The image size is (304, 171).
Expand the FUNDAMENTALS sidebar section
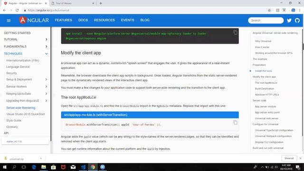click(46, 47)
